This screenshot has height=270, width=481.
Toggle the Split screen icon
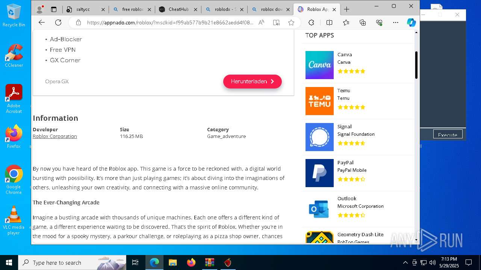point(329,22)
